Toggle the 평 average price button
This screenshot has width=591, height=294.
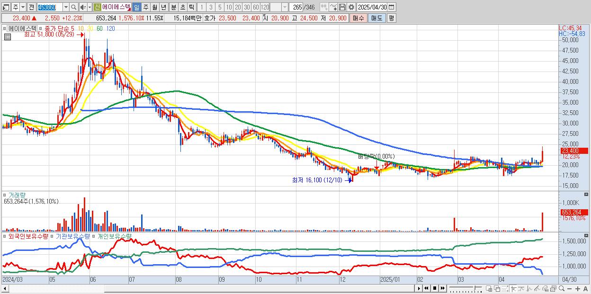tap(391, 18)
